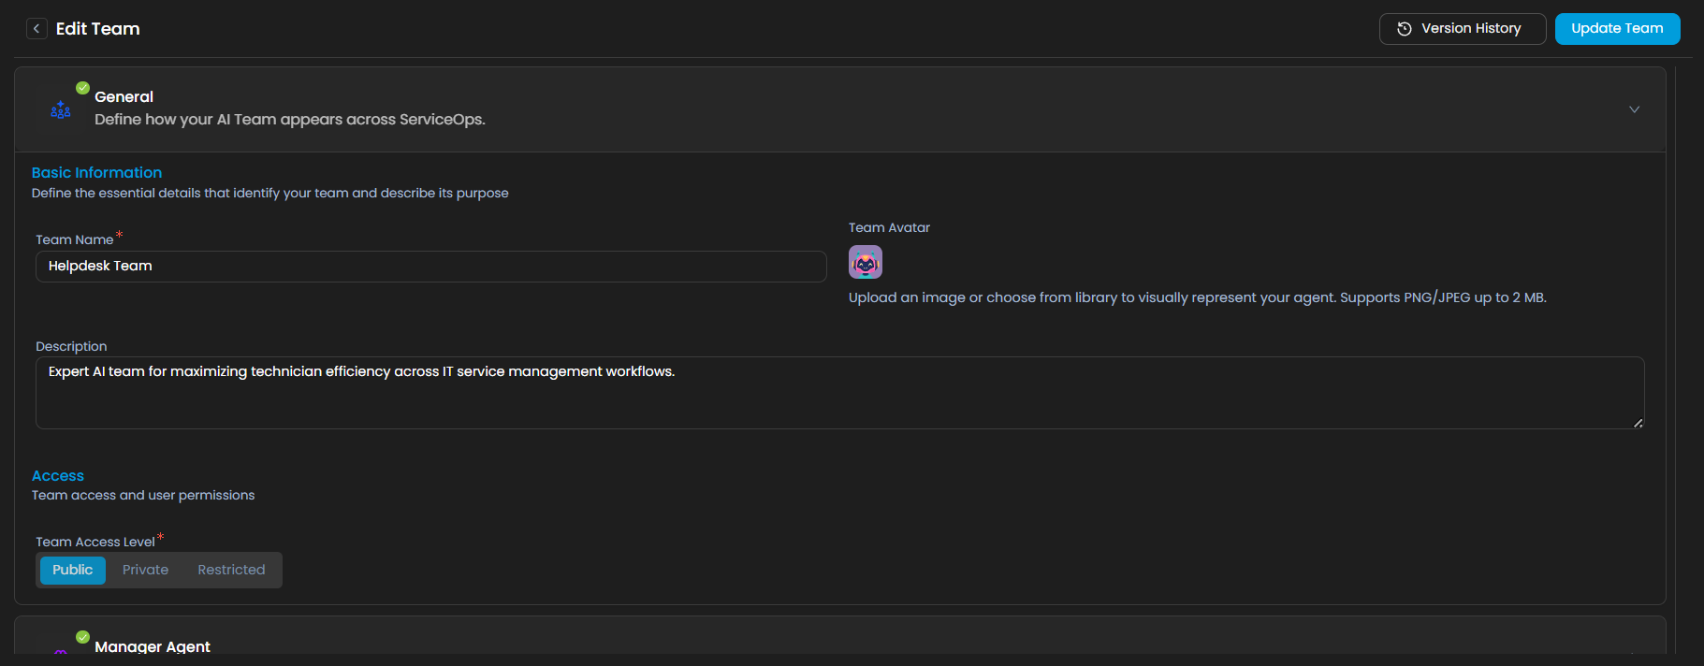Set team access level to Restricted
The image size is (1704, 666).
pyautogui.click(x=231, y=570)
